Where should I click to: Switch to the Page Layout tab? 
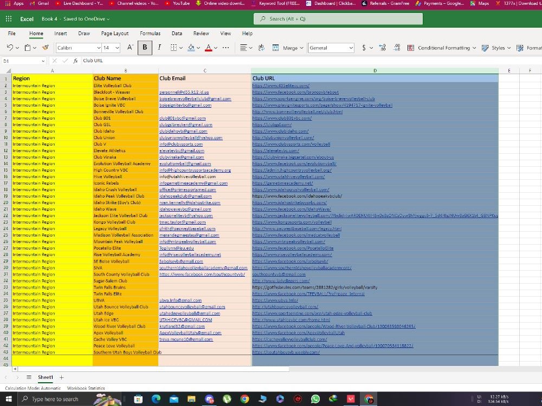pyautogui.click(x=115, y=34)
